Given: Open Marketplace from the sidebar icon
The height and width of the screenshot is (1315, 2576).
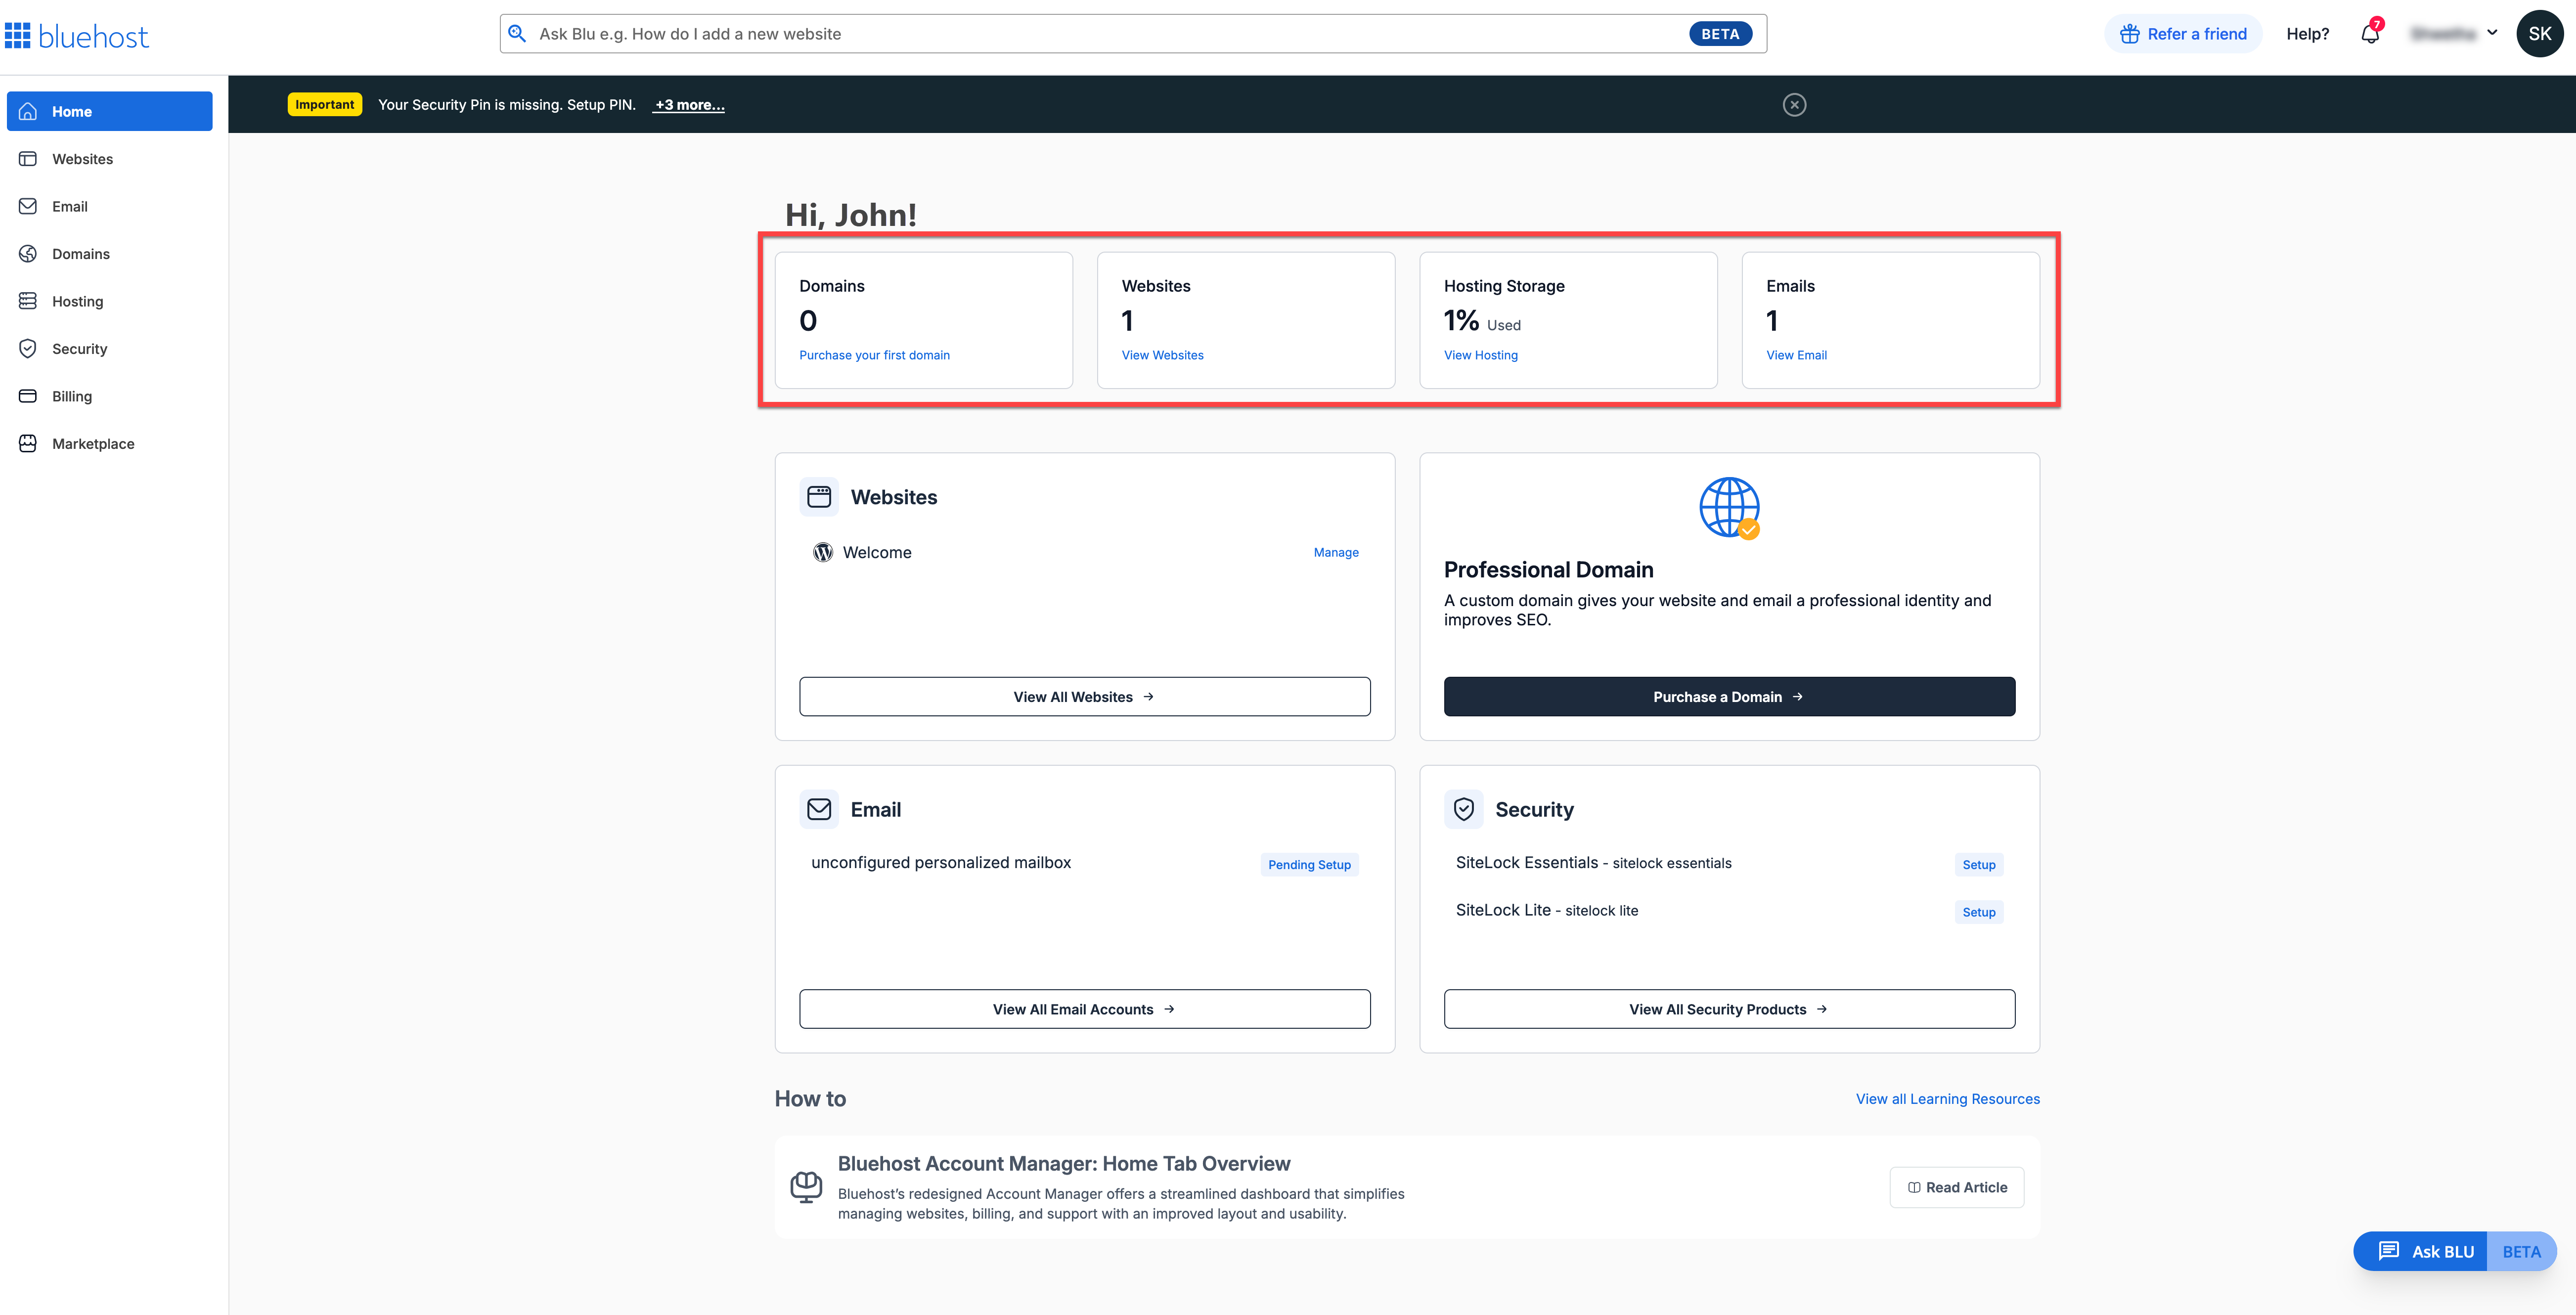Looking at the screenshot, I should point(27,443).
